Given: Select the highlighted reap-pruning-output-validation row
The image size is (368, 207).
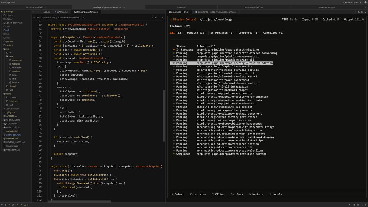Looking at the screenshot, I should (x=221, y=63).
